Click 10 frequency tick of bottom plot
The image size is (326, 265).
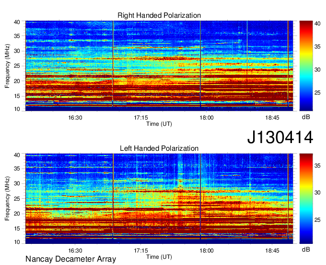tap(17, 242)
